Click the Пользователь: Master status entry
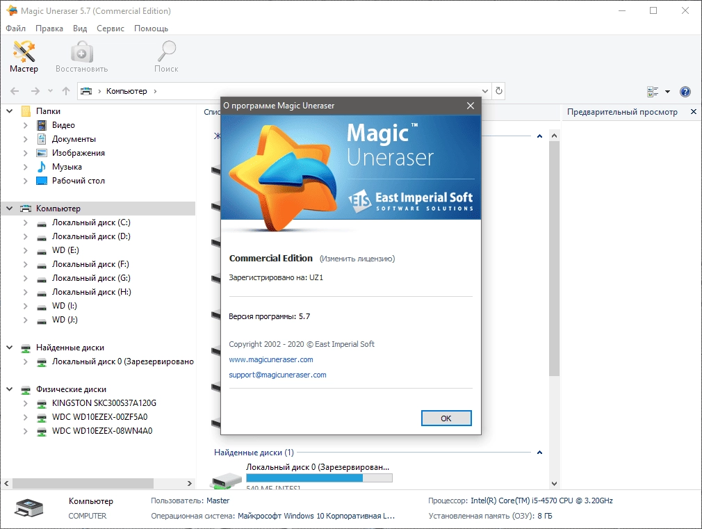The image size is (702, 529). [190, 500]
